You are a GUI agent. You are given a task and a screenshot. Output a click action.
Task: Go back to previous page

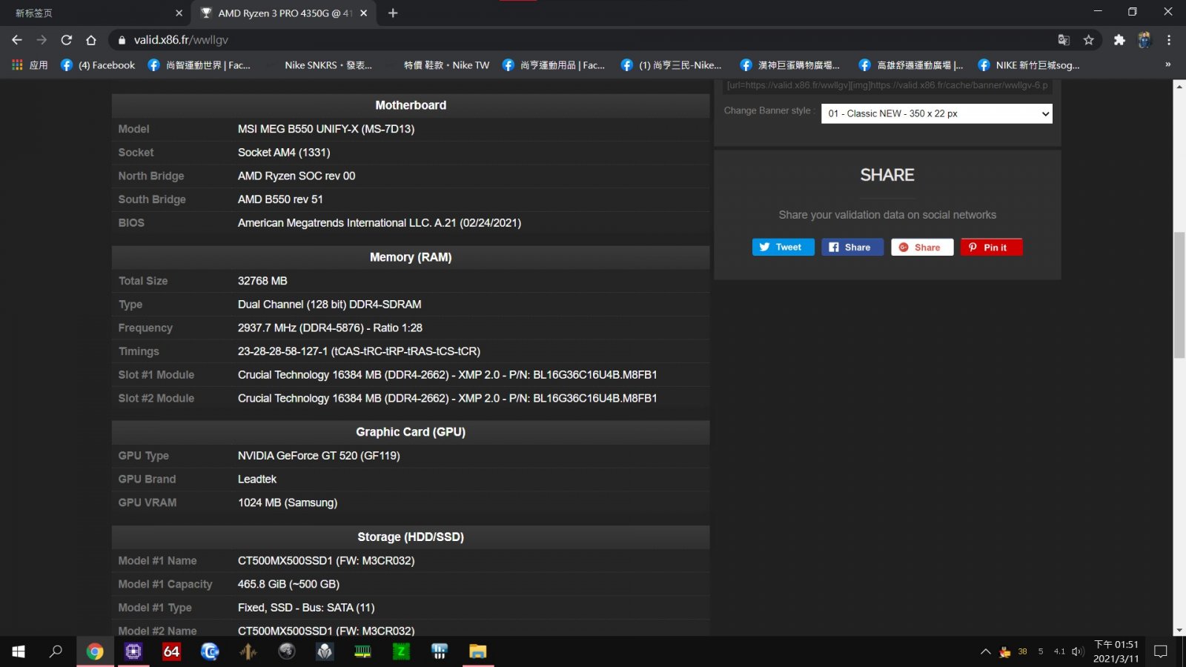(17, 40)
